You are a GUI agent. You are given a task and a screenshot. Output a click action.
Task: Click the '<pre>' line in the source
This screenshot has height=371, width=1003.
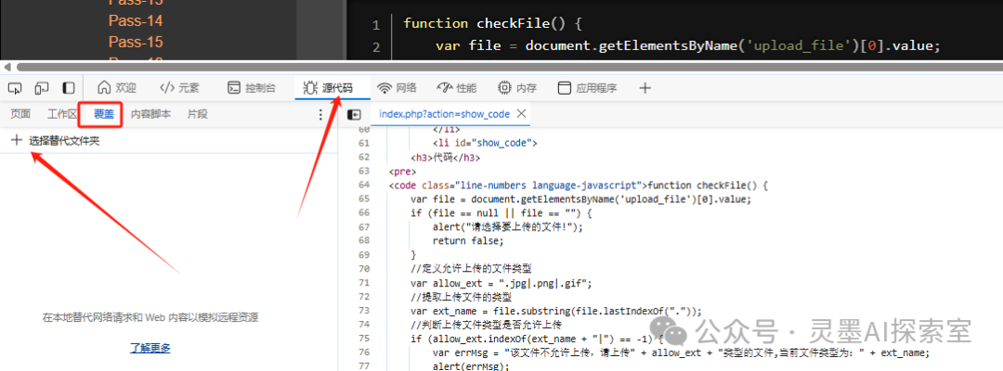(x=402, y=172)
